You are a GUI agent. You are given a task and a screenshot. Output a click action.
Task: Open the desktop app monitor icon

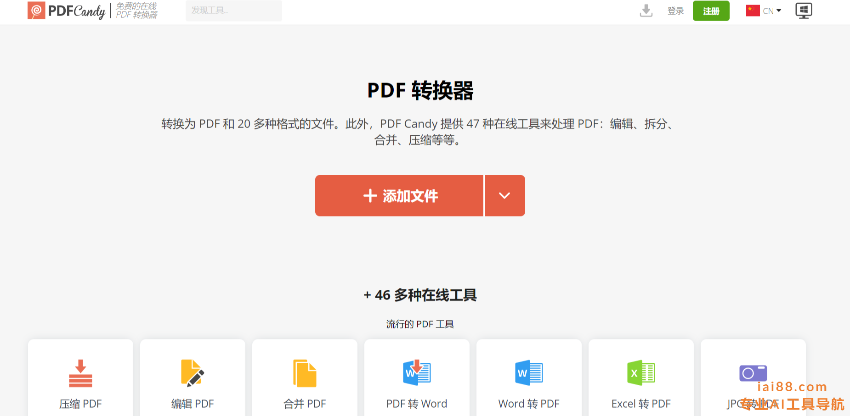804,11
